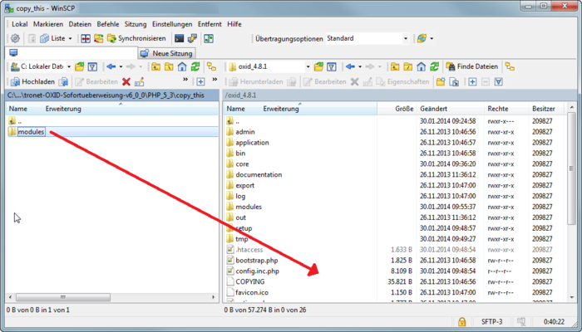Go back in remote panel history
Screen dimensions: 582x332
[350, 66]
